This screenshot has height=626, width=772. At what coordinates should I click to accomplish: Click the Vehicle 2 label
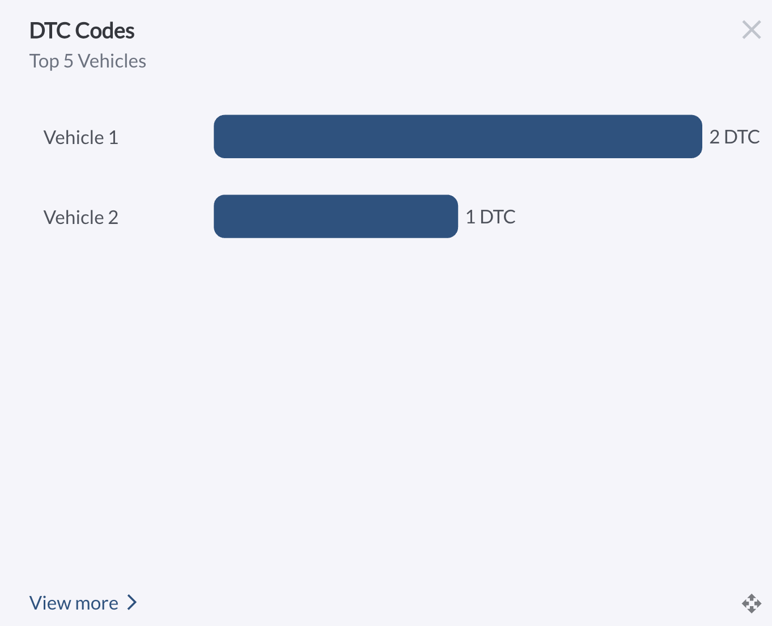click(x=81, y=218)
